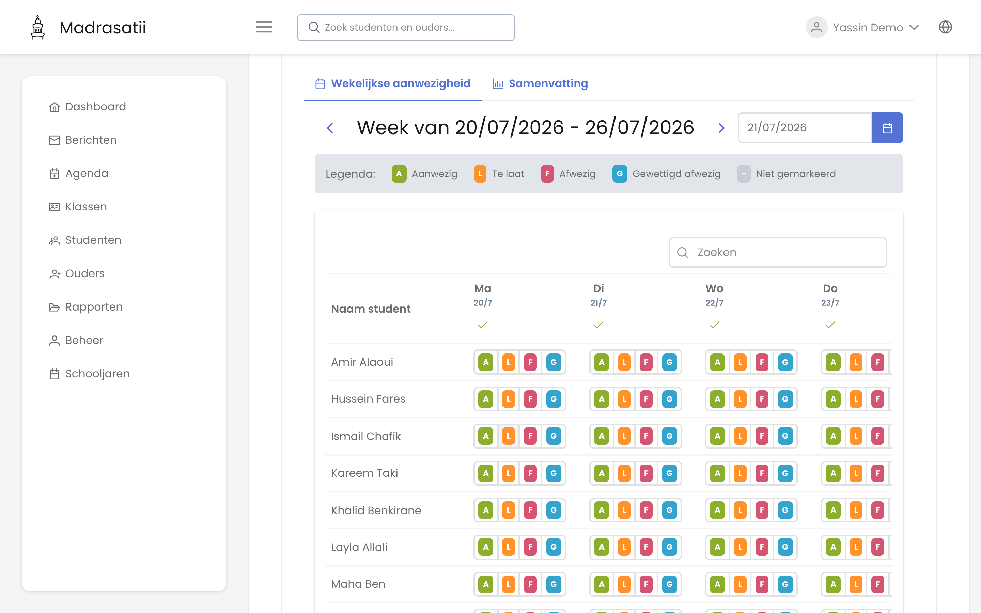This screenshot has height=613, width=981.
Task: Mark Hussein Fares present on Thursday
Action: point(833,399)
